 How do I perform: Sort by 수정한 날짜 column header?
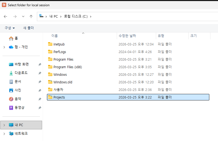(x=127, y=36)
